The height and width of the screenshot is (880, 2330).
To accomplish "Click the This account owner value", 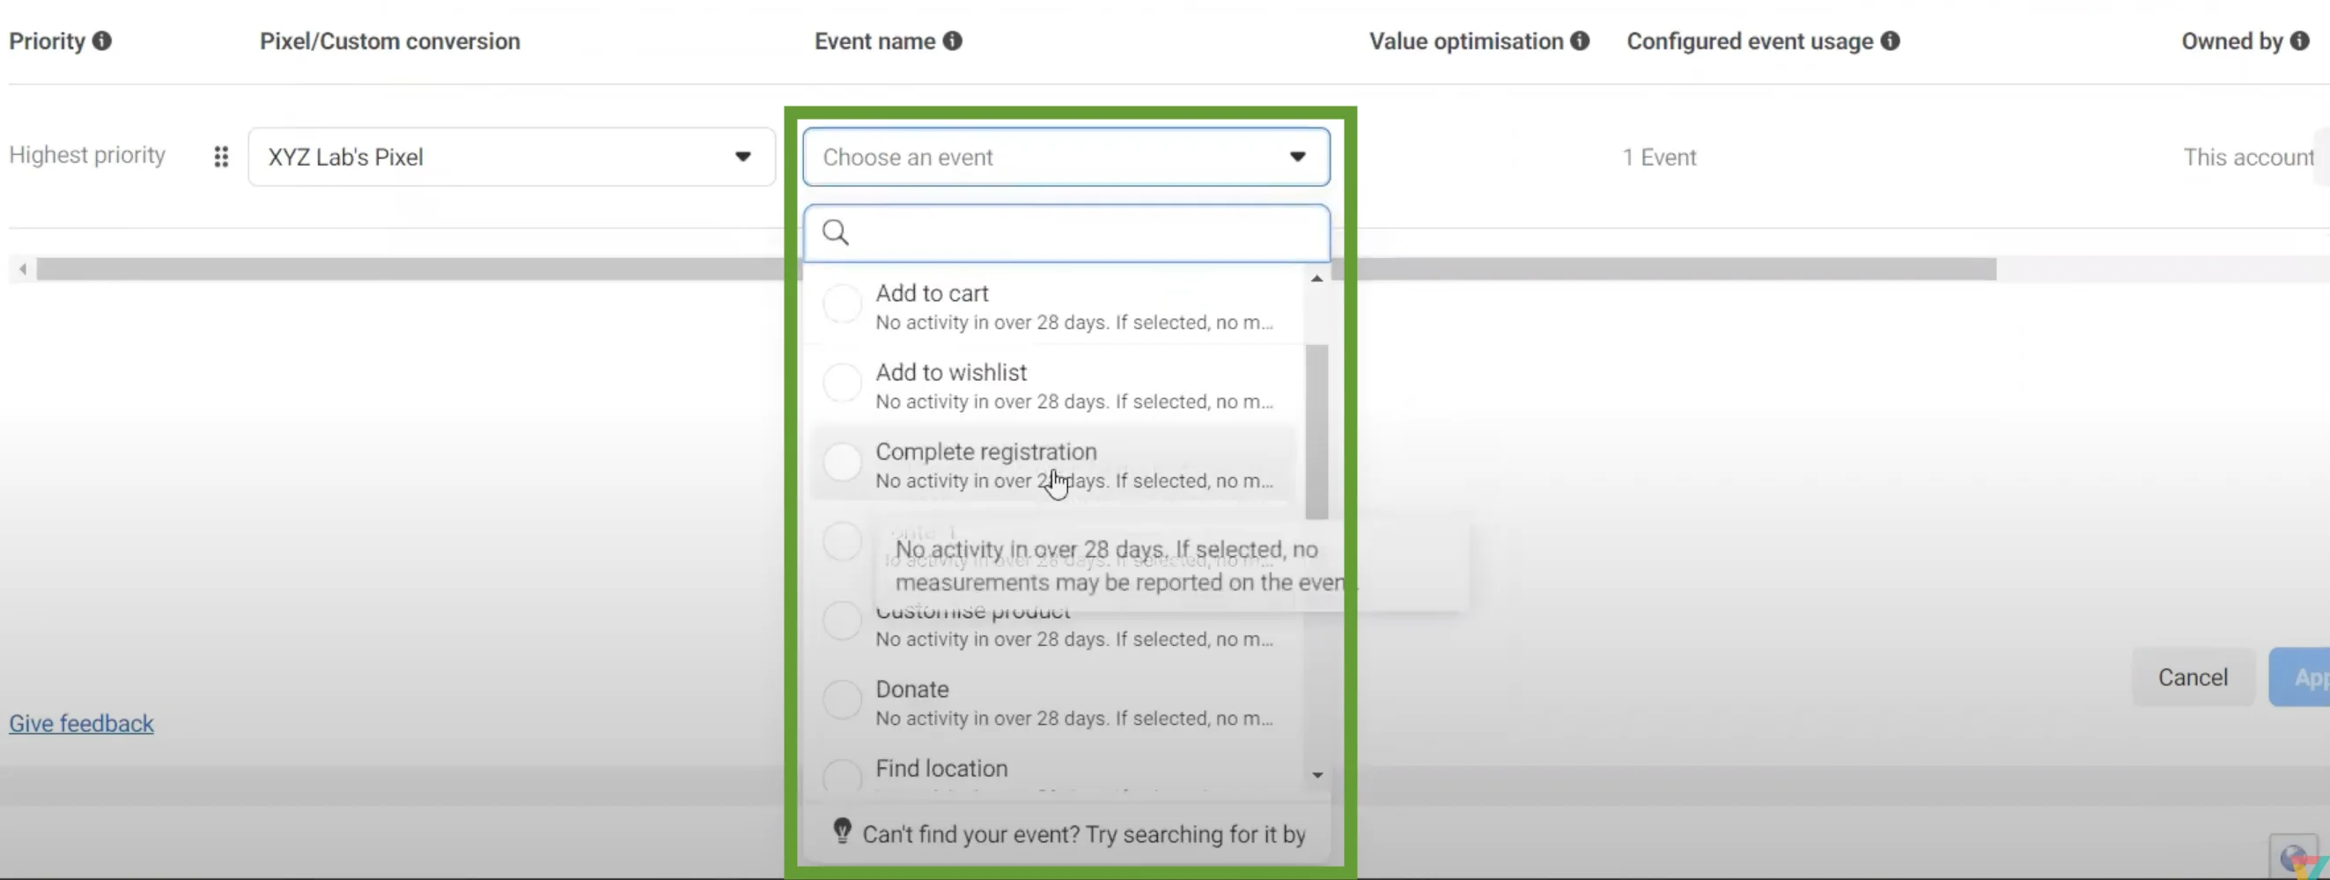I will 2248,158.
